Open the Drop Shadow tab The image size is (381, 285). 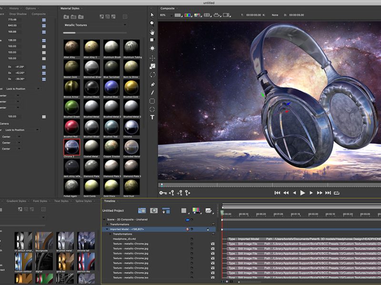(18, 14)
